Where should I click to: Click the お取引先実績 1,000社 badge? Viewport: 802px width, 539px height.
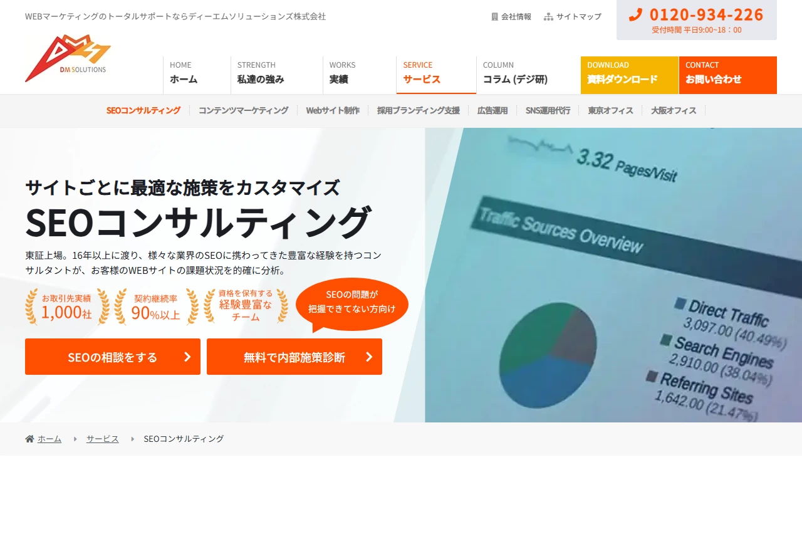click(x=67, y=306)
